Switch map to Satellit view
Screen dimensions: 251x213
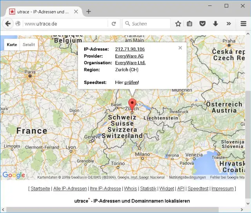(29, 45)
